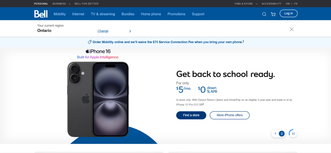Click the arrow next to Change region
The width and height of the screenshot is (331, 153).
130,31
